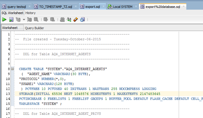This screenshot has height=118, width=203.
Task: Open the Explain Plan dropdown arrow
Action: pyautogui.click(x=24, y=20)
